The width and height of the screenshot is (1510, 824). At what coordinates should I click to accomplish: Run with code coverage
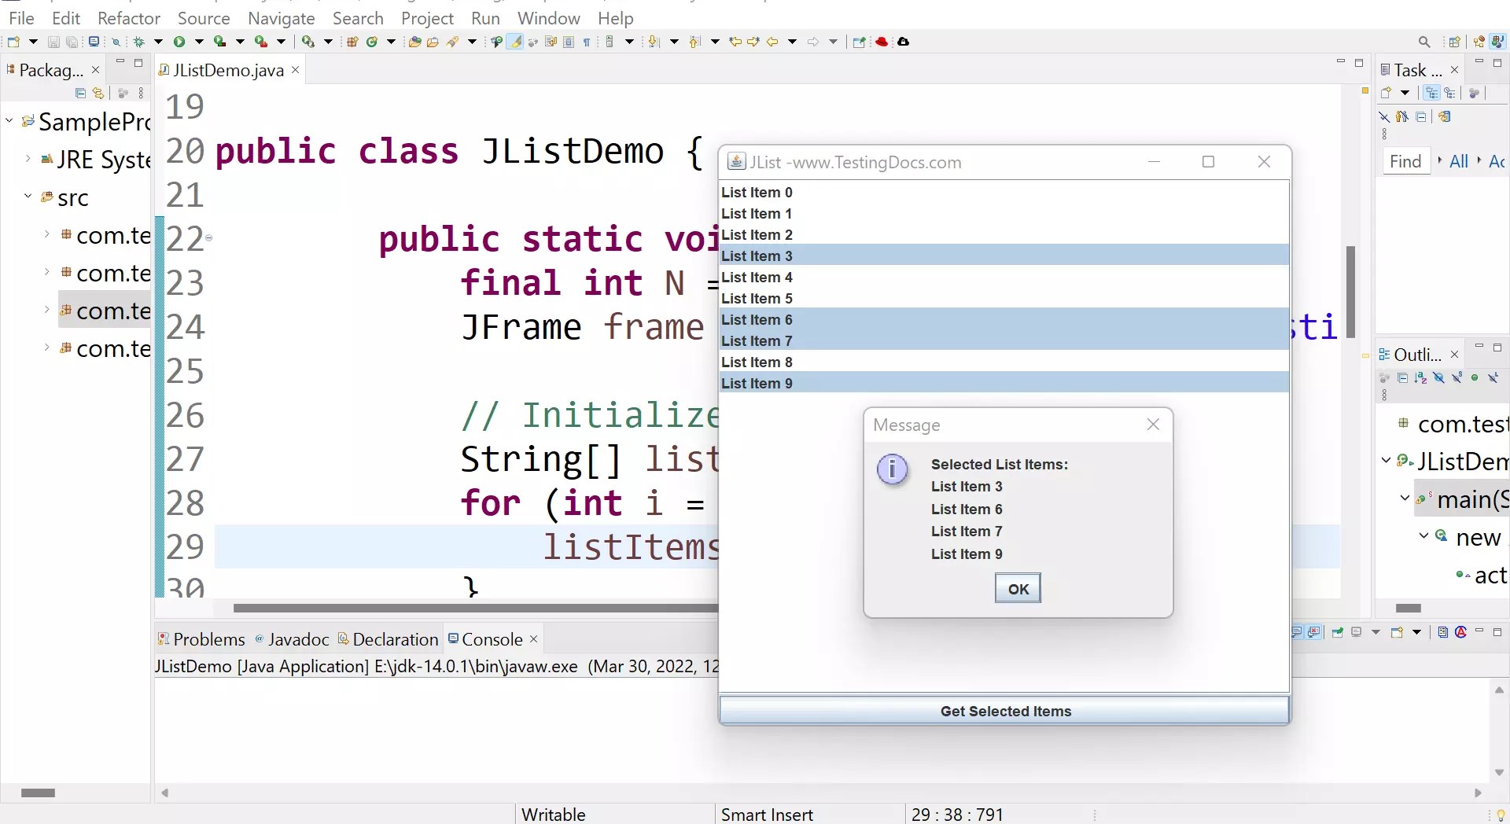tap(219, 42)
